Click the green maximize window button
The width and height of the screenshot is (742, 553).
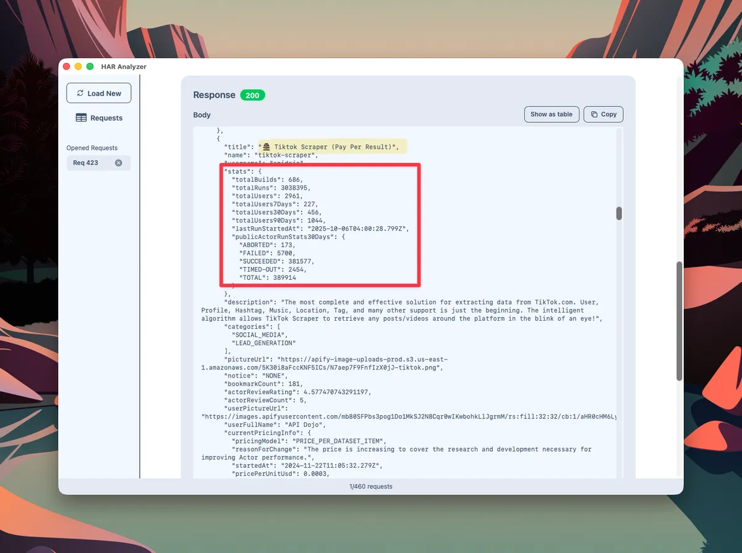click(90, 67)
